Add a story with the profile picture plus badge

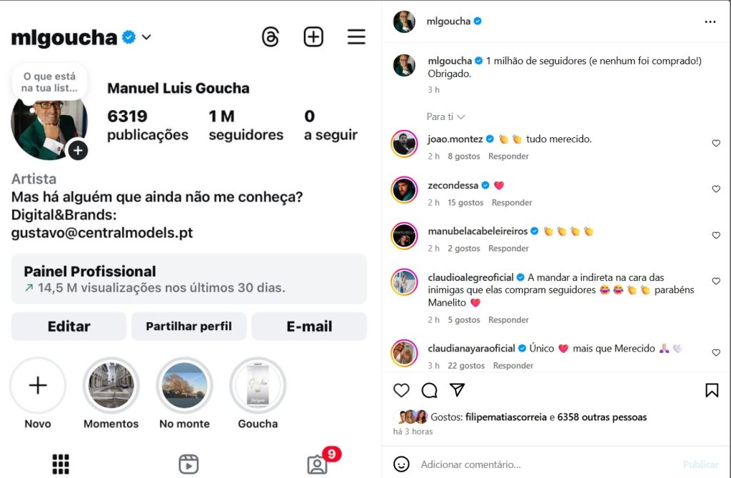78,150
